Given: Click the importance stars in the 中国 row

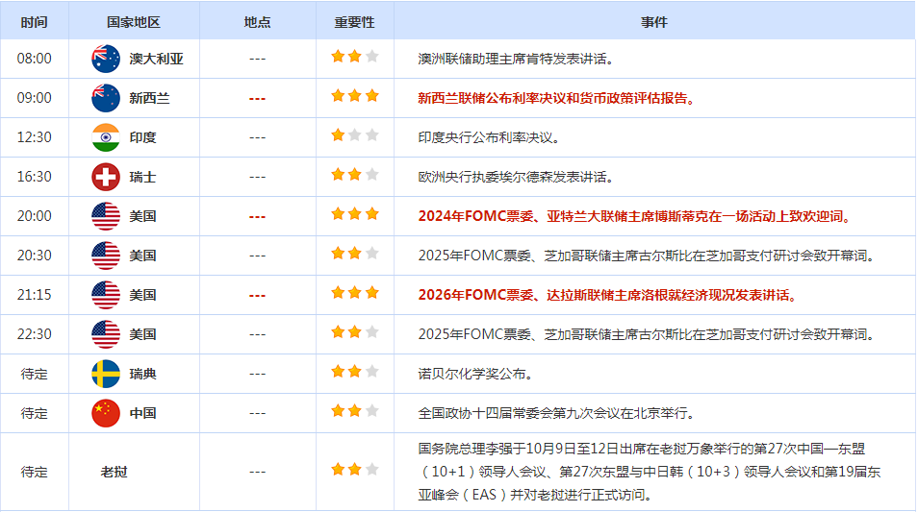Looking at the screenshot, I should pyautogui.click(x=355, y=411).
